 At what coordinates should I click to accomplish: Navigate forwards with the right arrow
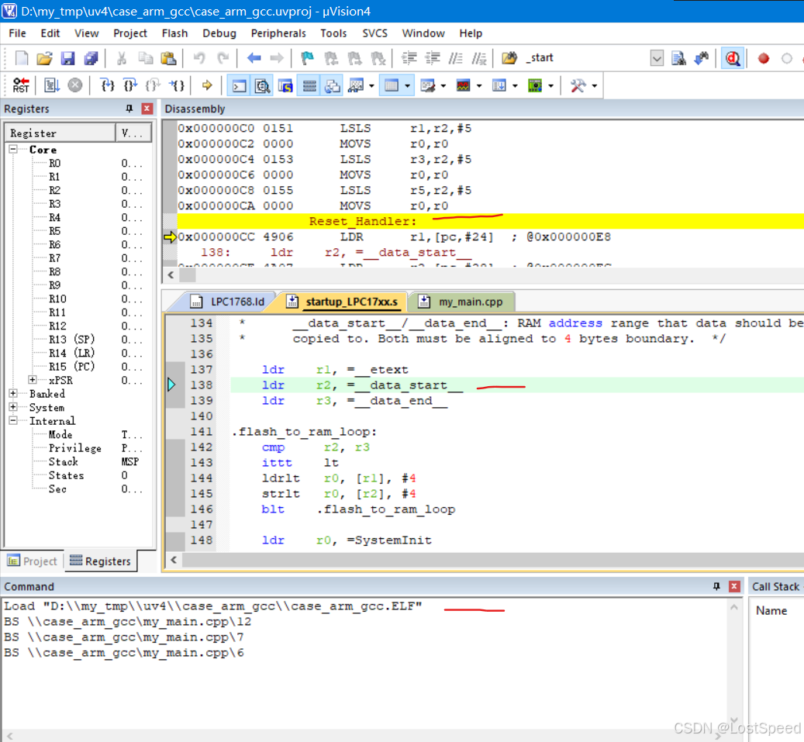(277, 58)
